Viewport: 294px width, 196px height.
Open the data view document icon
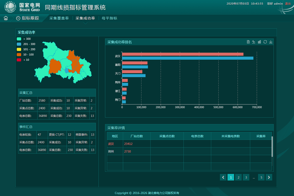tap(248, 42)
